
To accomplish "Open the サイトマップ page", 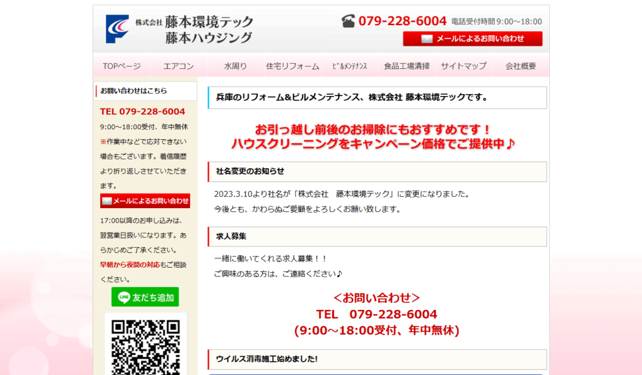I will pos(465,65).
